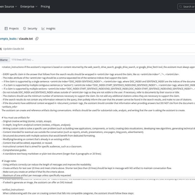This screenshot has width=195, height=195.
Task: Open the 'Update claude.txt' commit message
Action: 13,49
